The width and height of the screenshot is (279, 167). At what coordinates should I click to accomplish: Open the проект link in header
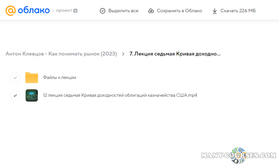[x=64, y=11]
